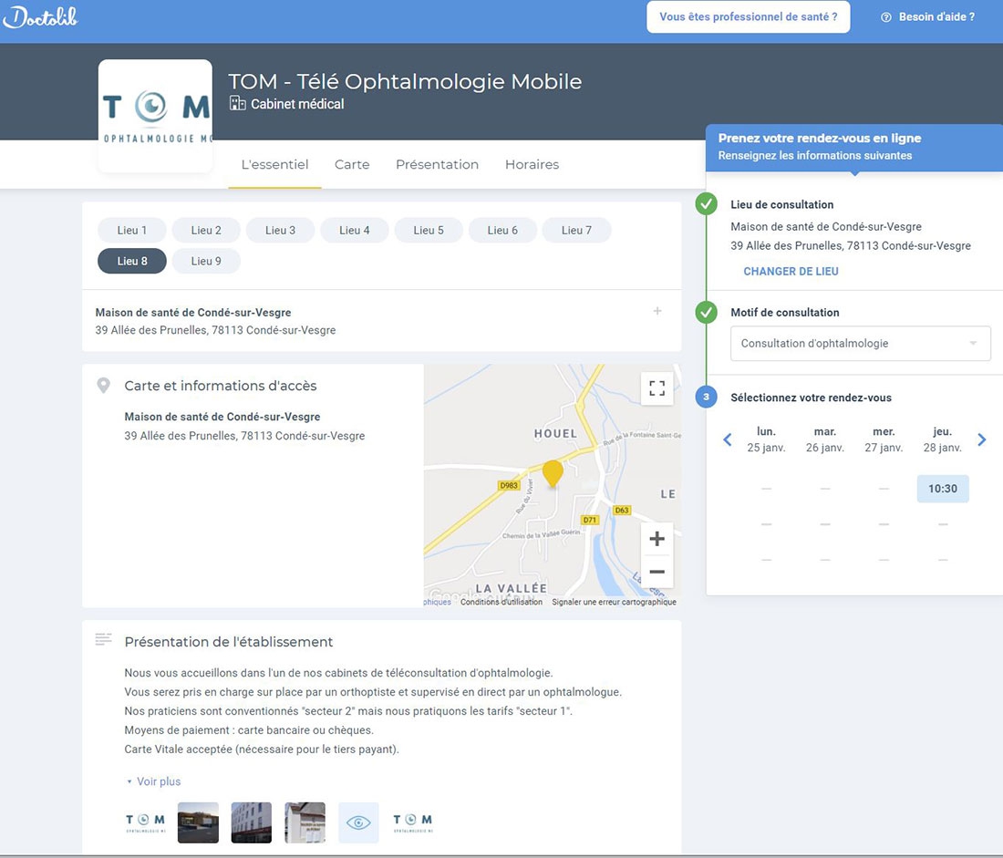The image size is (1003, 858).
Task: Click Vous êtes professionnel de santé button
Action: point(749,17)
